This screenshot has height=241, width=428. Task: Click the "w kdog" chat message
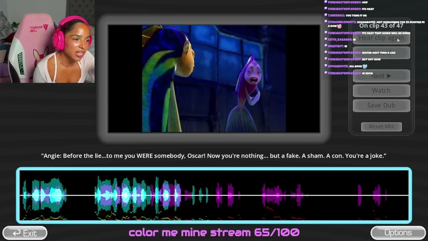click(x=367, y=73)
